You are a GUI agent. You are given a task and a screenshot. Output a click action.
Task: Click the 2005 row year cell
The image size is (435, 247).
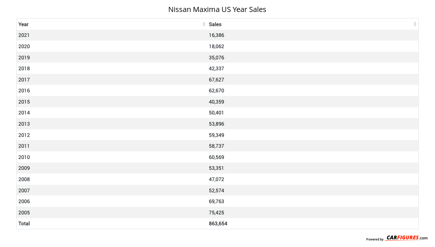point(24,213)
